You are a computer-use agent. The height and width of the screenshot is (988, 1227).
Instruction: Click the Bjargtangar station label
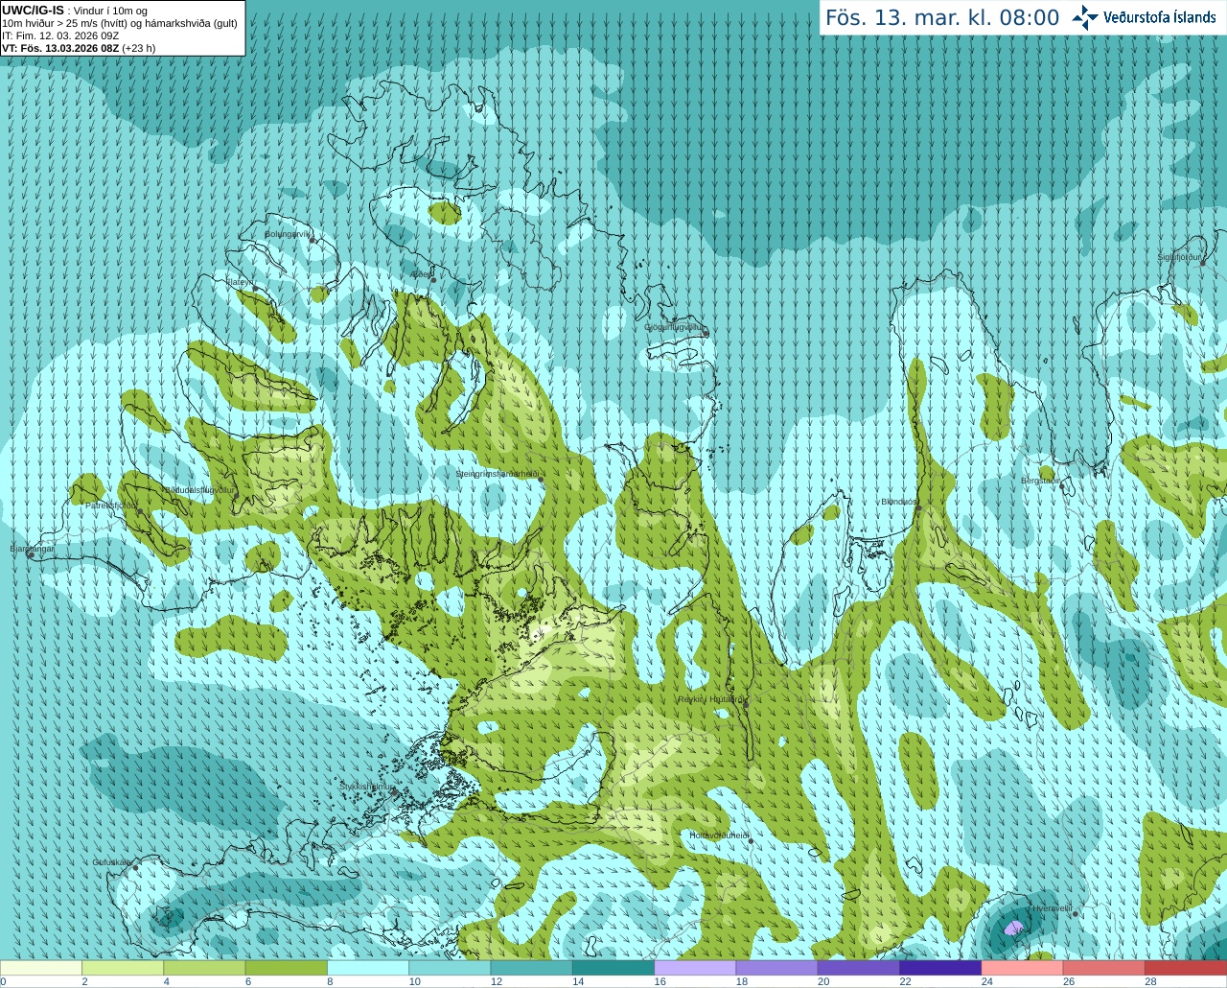(32, 549)
